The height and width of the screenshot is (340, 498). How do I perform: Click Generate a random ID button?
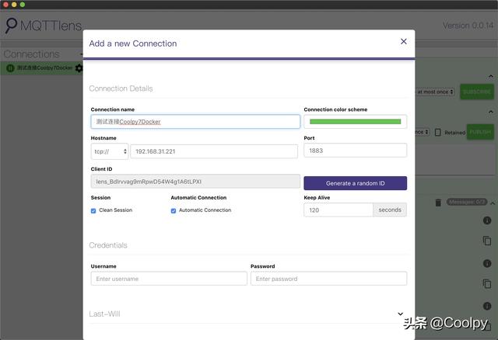355,183
